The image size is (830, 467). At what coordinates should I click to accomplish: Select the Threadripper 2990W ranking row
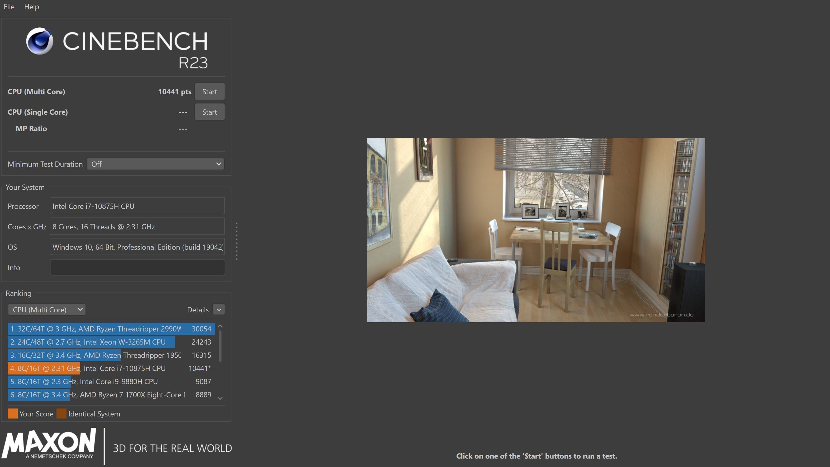pos(111,329)
